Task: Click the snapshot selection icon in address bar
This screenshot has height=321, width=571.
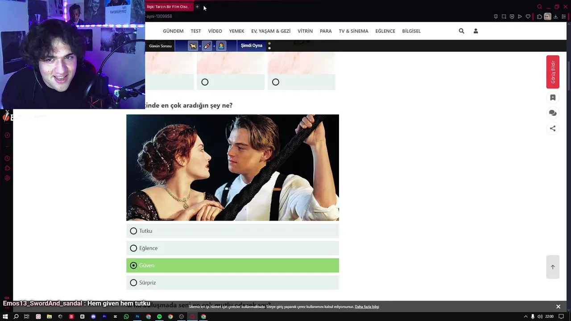Action: tap(504, 16)
